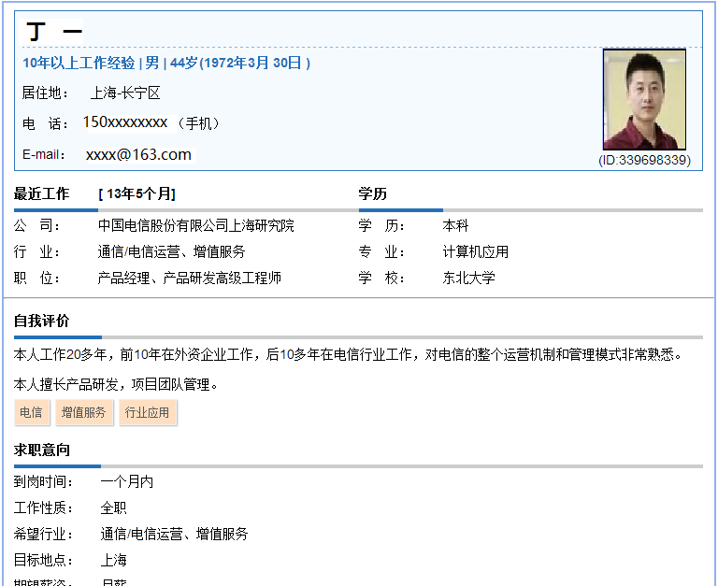Click the major 计算机应用
This screenshot has width=718, height=586.
[x=475, y=251]
